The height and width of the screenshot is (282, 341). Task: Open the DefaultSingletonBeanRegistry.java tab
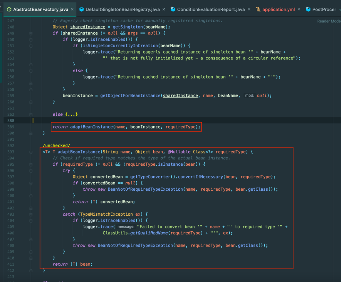pos(122,9)
